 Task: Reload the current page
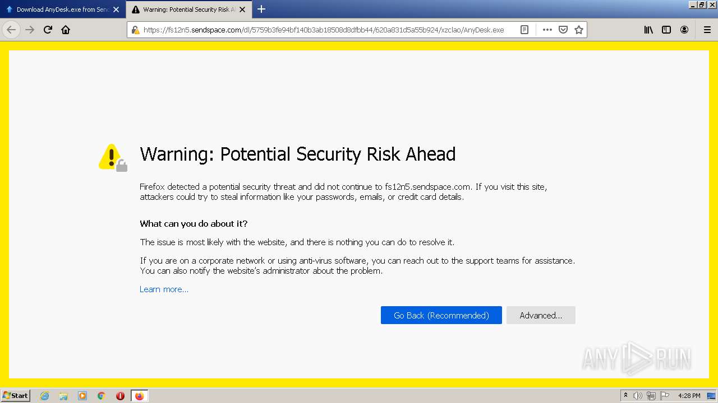tap(48, 30)
